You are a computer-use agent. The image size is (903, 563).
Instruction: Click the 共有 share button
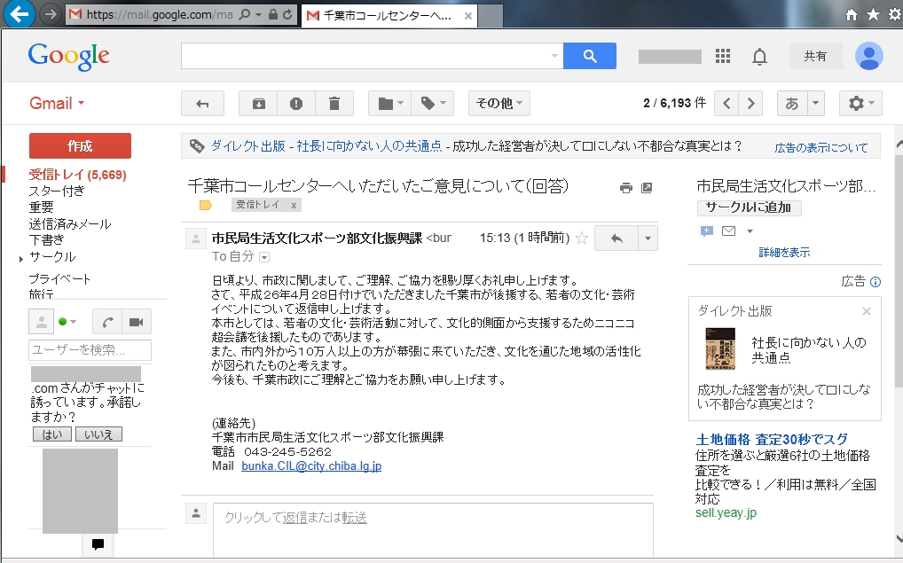pos(815,56)
